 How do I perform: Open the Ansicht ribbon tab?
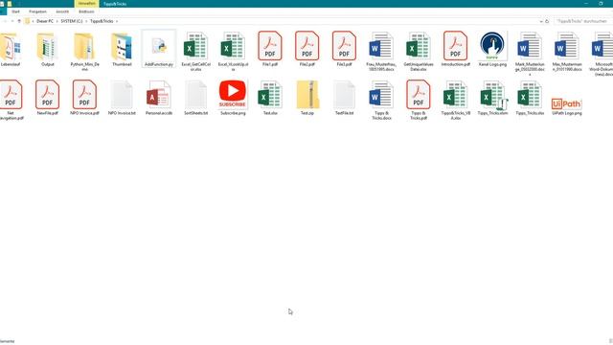pyautogui.click(x=62, y=11)
